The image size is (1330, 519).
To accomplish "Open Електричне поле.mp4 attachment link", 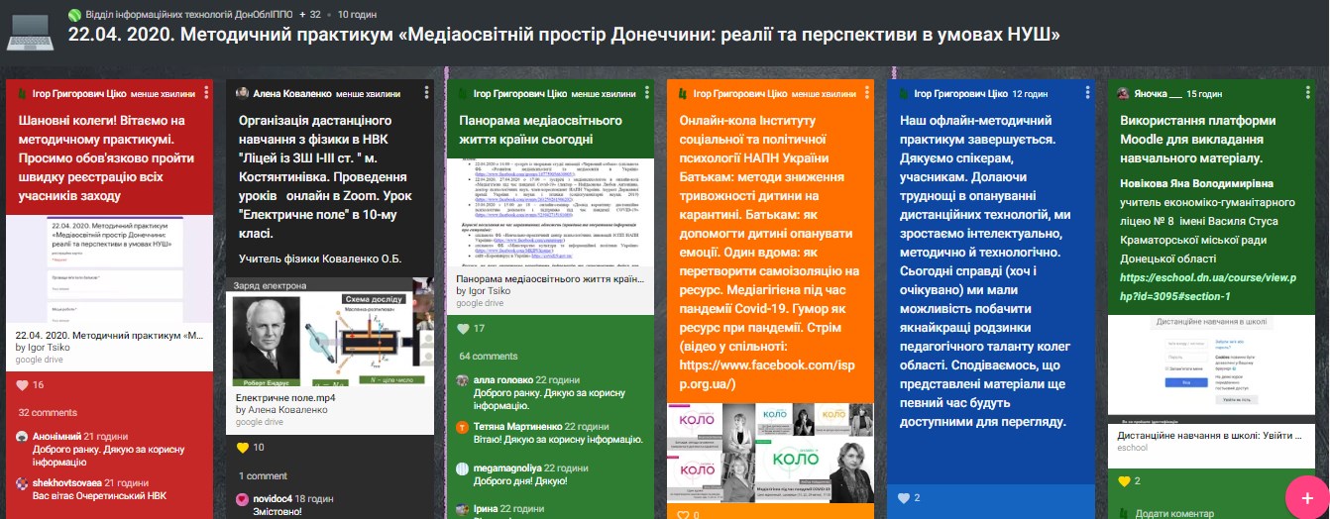I will [285, 397].
